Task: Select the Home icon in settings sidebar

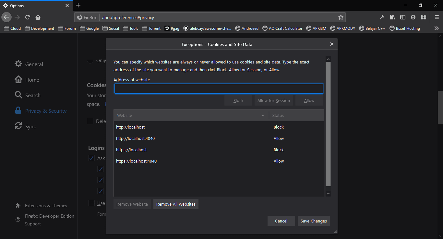Action: click(18, 80)
